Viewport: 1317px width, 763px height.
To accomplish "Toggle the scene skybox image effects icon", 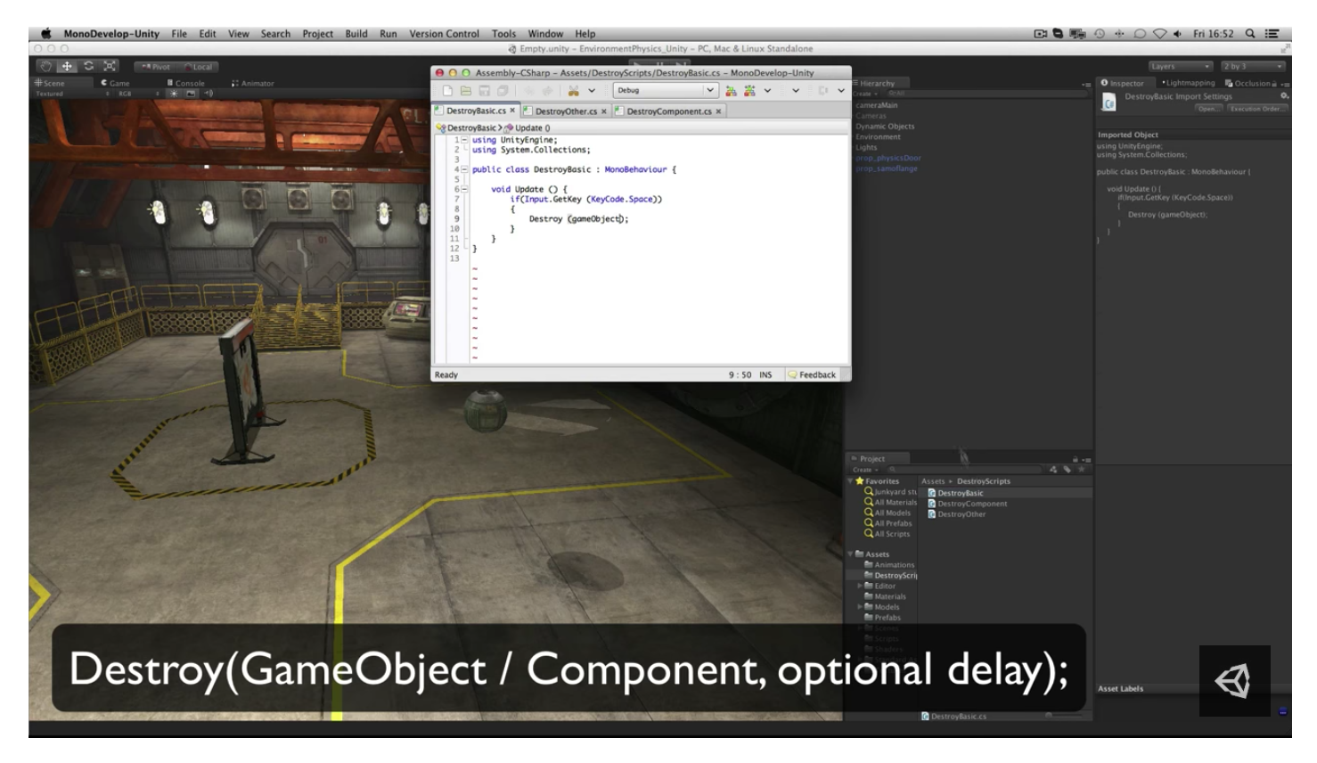I will [191, 93].
